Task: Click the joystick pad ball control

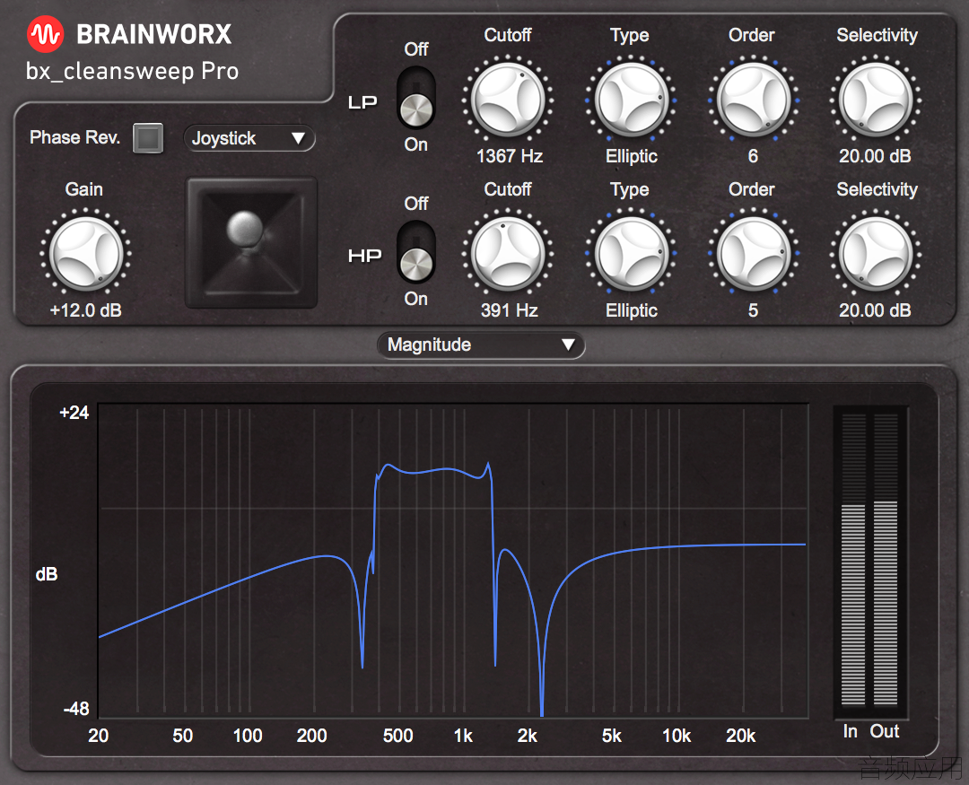Action: (245, 229)
